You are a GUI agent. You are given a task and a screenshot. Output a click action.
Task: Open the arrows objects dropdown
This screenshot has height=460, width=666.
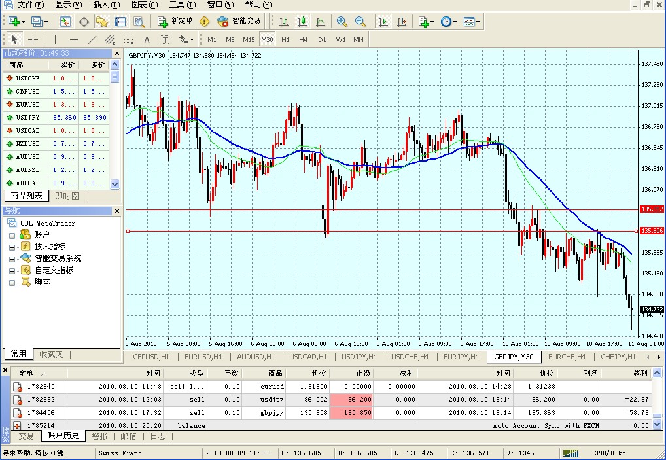186,39
